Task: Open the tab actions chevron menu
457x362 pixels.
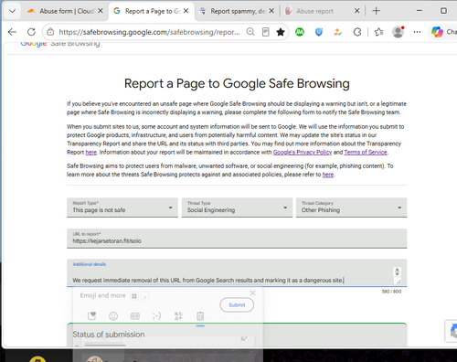Action: 12,11
